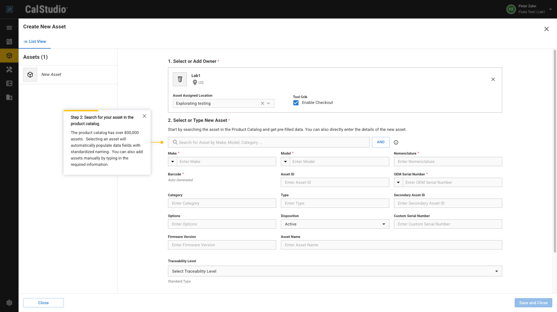This screenshot has height=312, width=557.
Task: Click the Enter Options field
Action: click(222, 224)
